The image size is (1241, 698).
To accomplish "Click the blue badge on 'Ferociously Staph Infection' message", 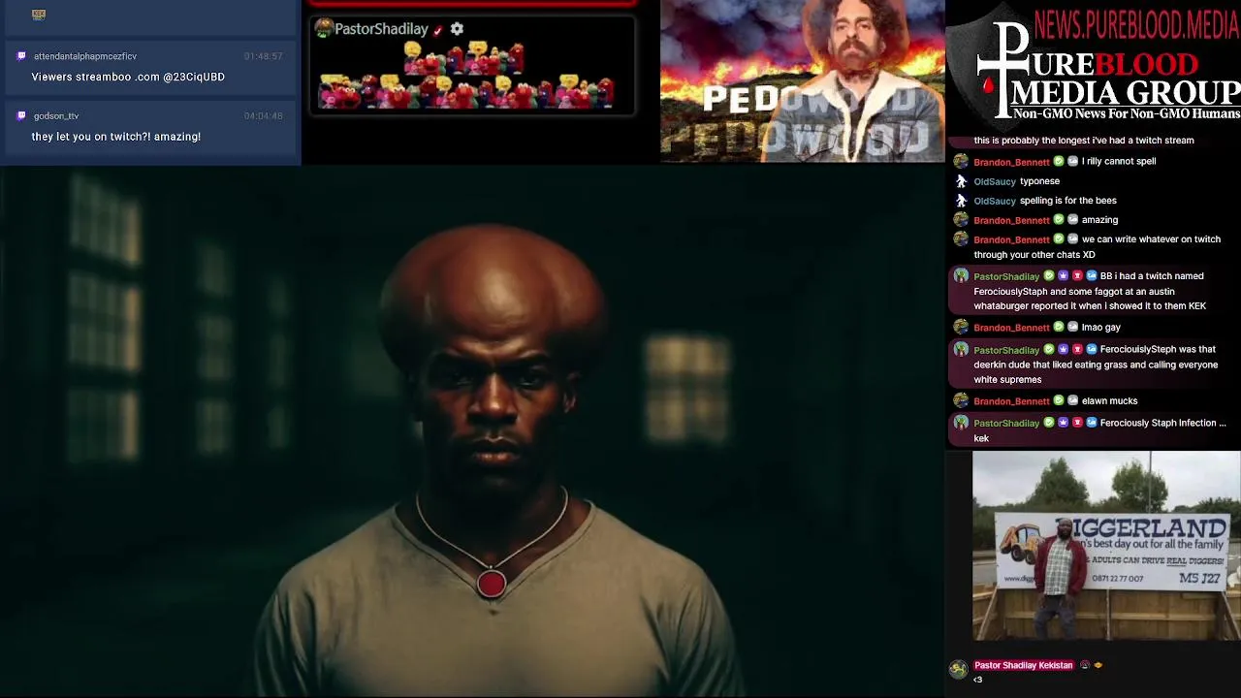I will tap(1092, 423).
